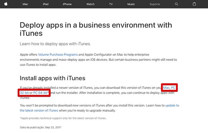Open the search magnifier icon
Image resolution: width=208 pixels, height=133 pixels.
176,4
